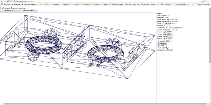Viewport: 211px width, 105px height.
Task: Select the Roland mill (.rml) output menu
Action: (28, 11)
